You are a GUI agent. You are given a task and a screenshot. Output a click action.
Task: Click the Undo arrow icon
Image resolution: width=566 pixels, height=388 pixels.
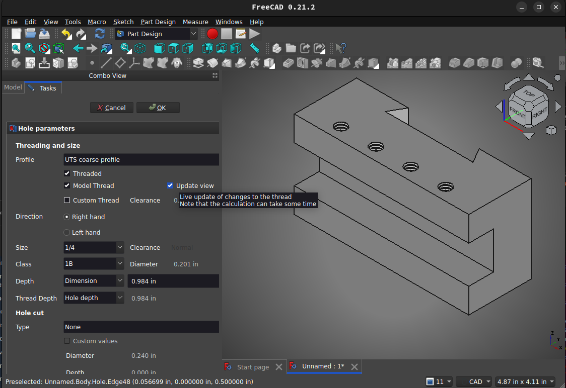pos(66,34)
